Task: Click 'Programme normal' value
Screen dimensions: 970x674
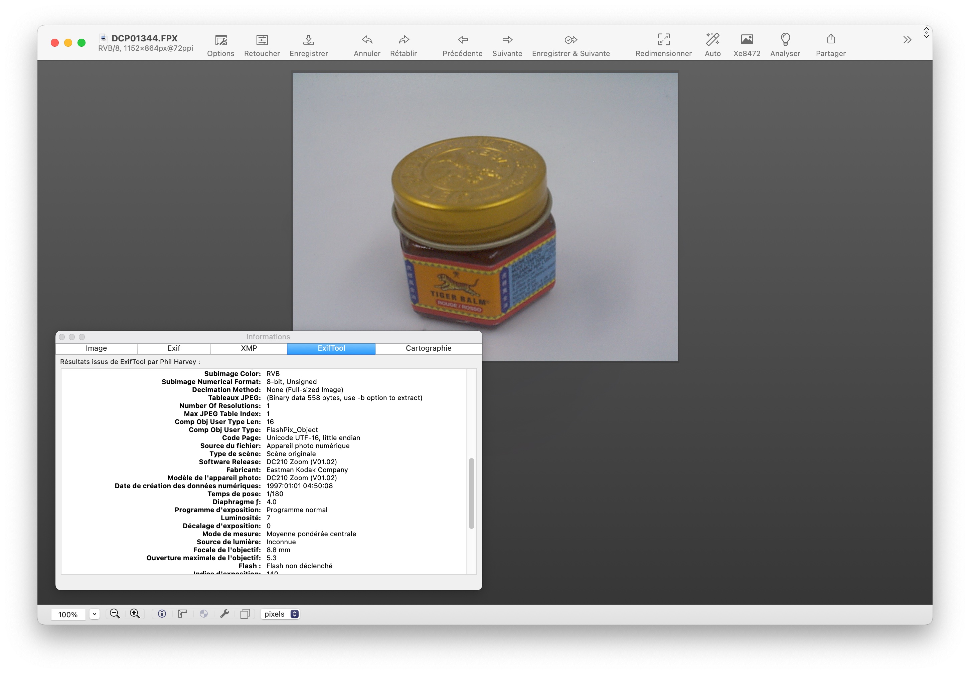Action: click(297, 510)
